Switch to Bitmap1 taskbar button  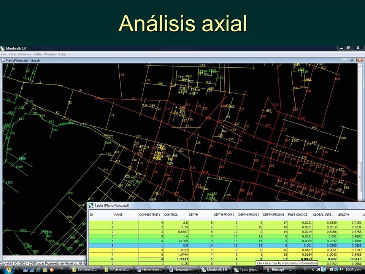(x=279, y=270)
